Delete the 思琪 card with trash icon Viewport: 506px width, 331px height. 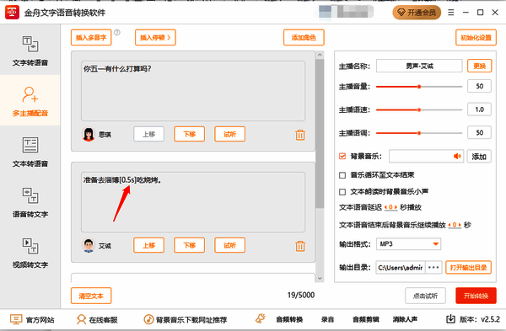pyautogui.click(x=300, y=135)
